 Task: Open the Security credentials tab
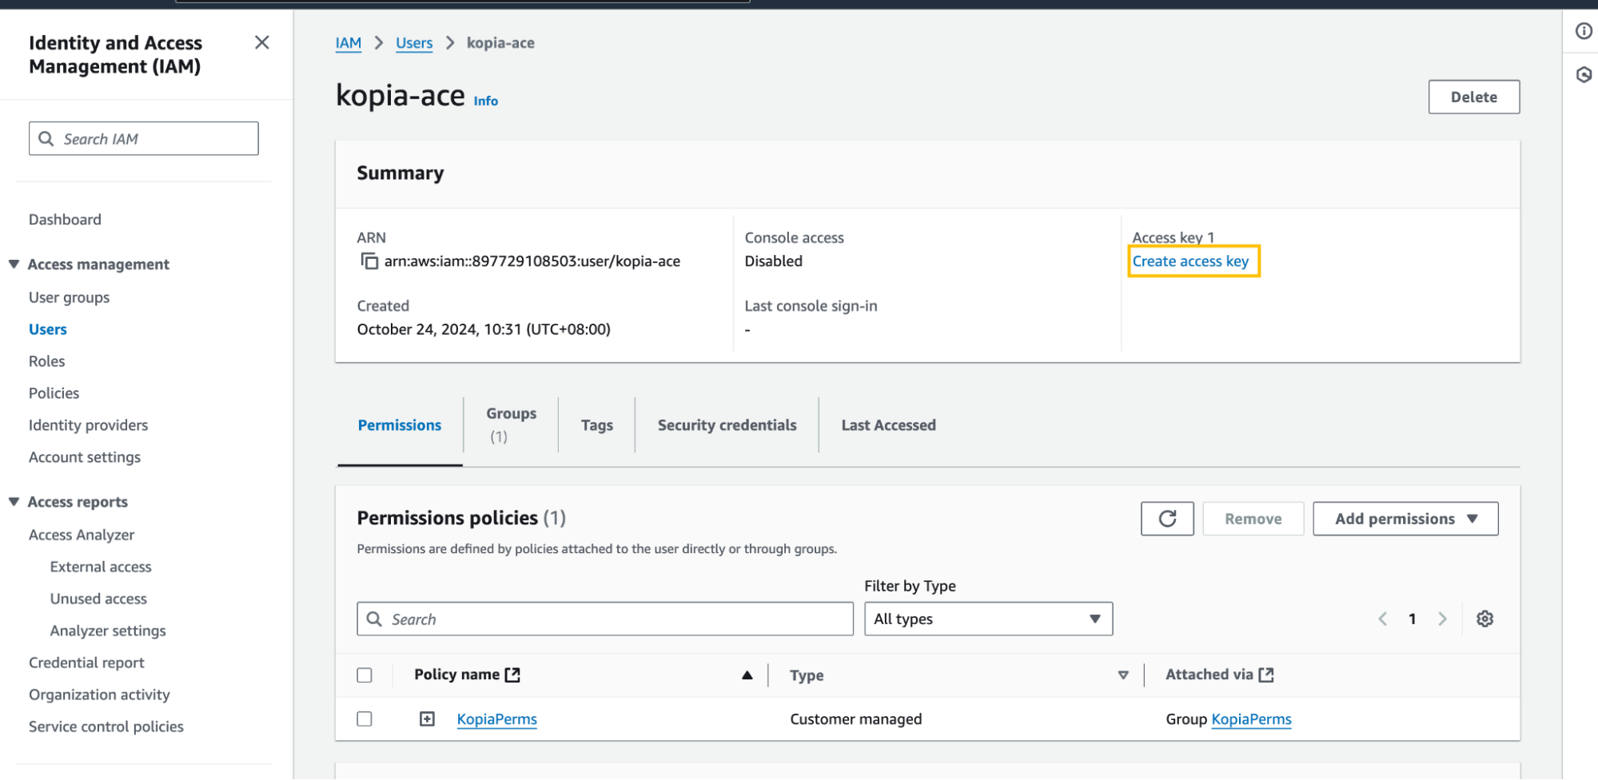[727, 425]
